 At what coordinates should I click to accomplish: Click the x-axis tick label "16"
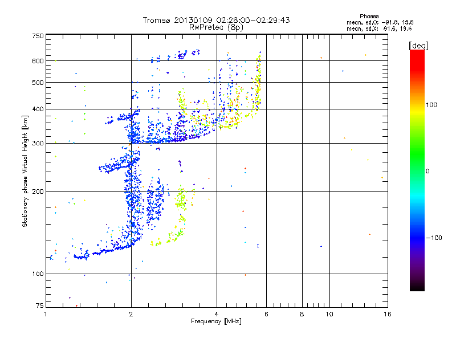point(388,314)
